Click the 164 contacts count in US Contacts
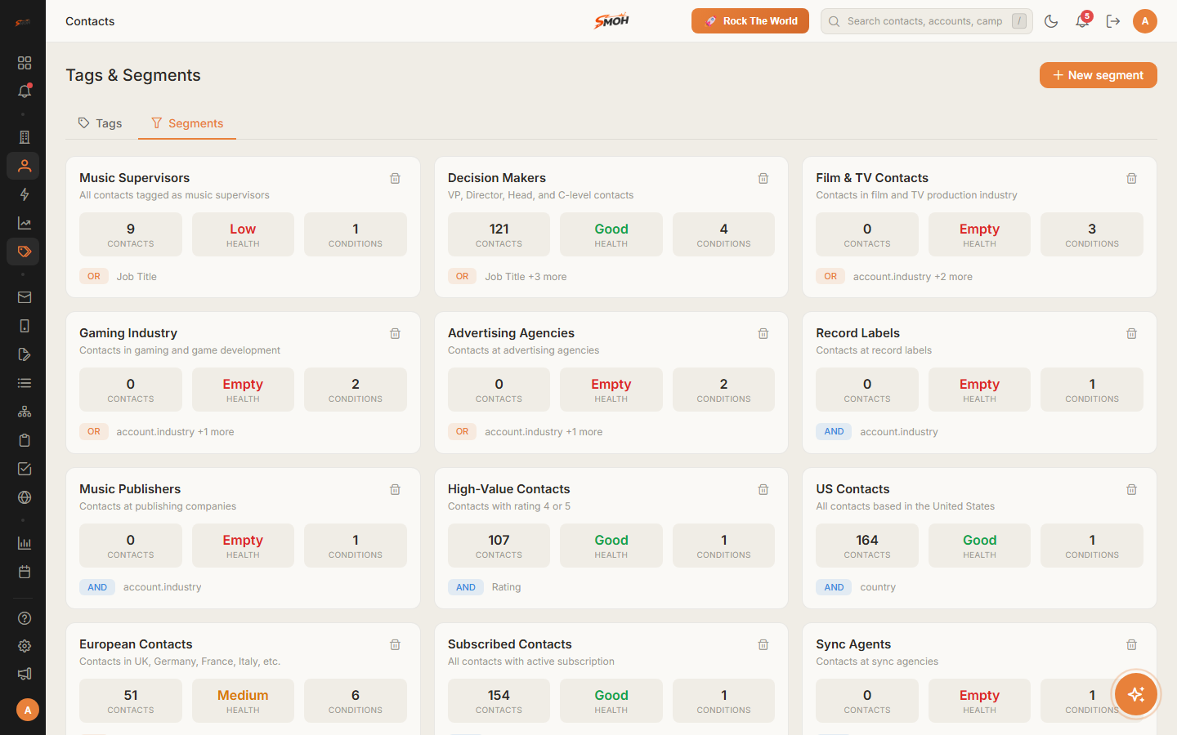The height and width of the screenshot is (735, 1177). 867,546
